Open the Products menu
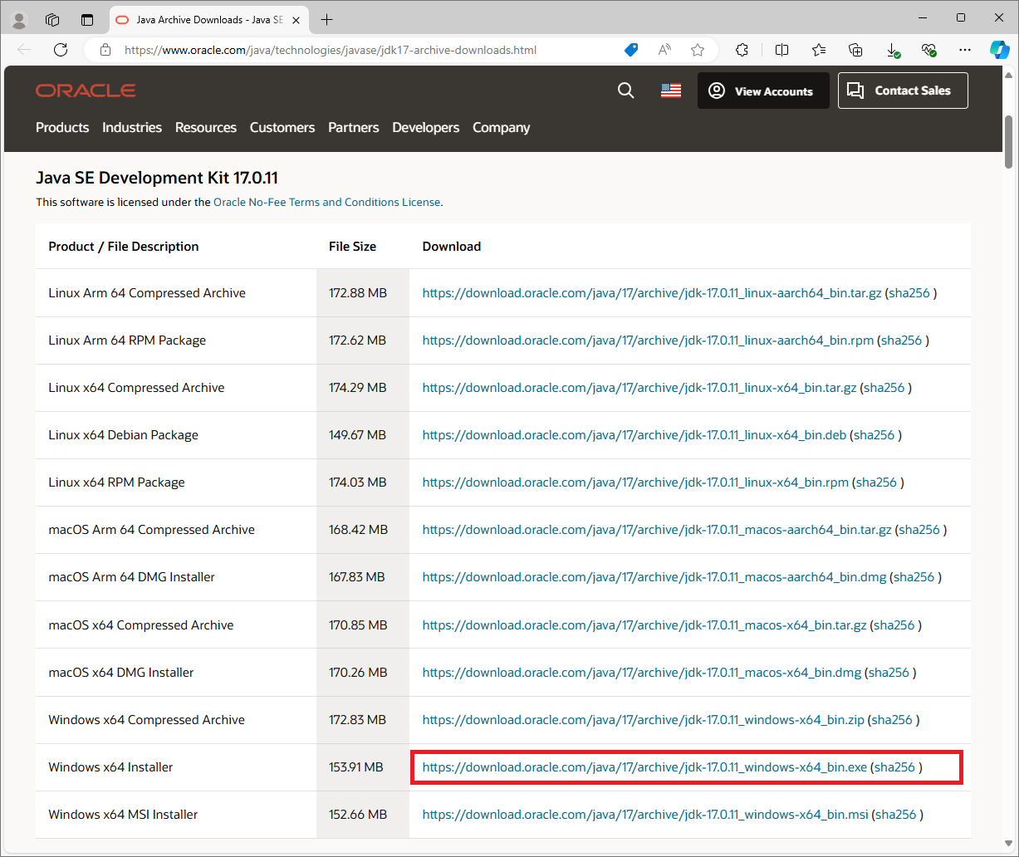This screenshot has height=857, width=1019. pos(62,127)
